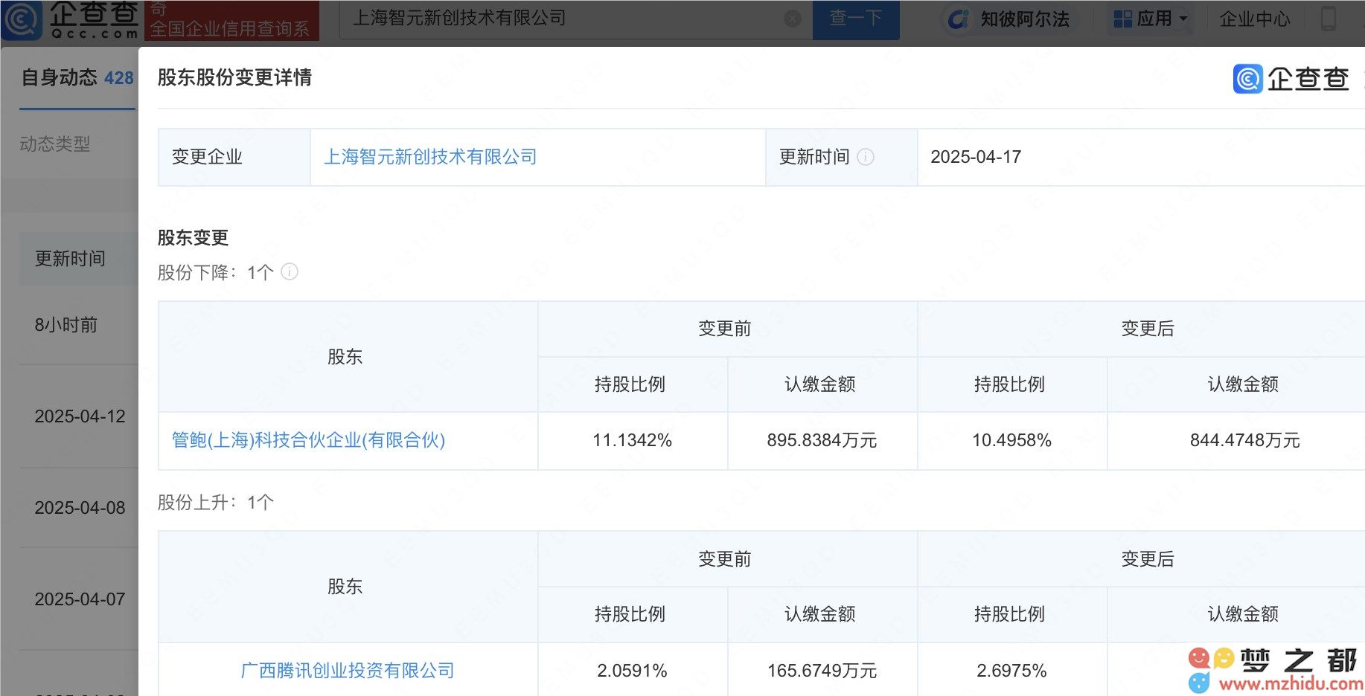Click the 2025-04-17 update date value

[976, 157]
